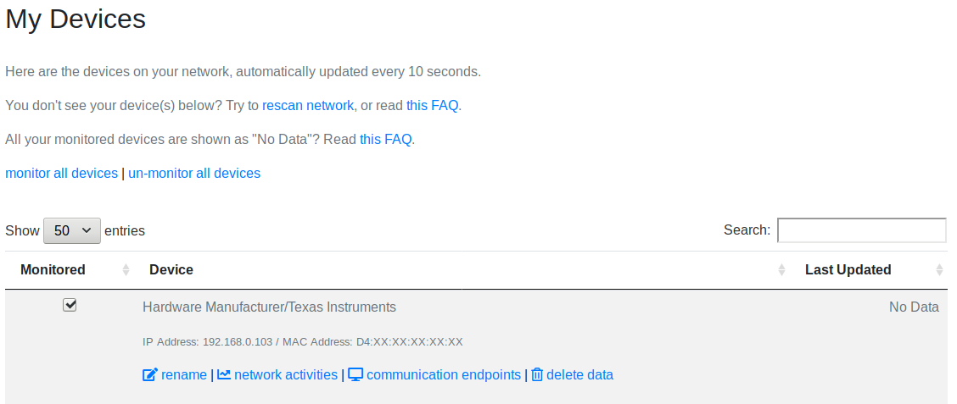Image resolution: width=957 pixels, height=404 pixels.
Task: Open communication endpoints link text
Action: 444,374
